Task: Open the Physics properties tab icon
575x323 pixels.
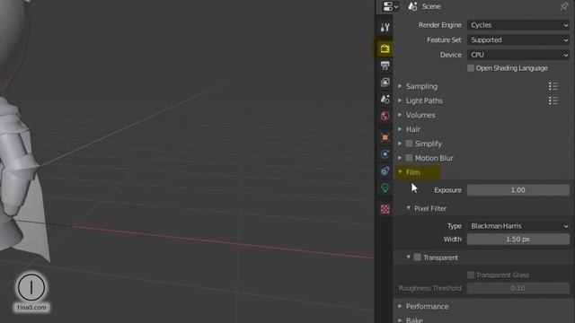Action: click(385, 154)
